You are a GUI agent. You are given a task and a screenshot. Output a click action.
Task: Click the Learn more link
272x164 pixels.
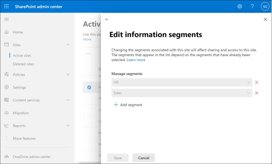(x=136, y=60)
